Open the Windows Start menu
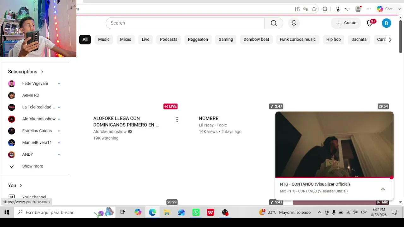Screen dimensions: 404x227 tap(7, 212)
